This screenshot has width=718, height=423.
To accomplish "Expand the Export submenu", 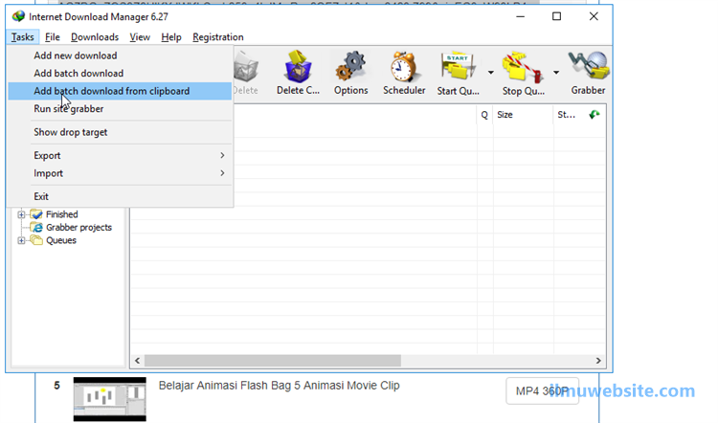I will pos(120,156).
